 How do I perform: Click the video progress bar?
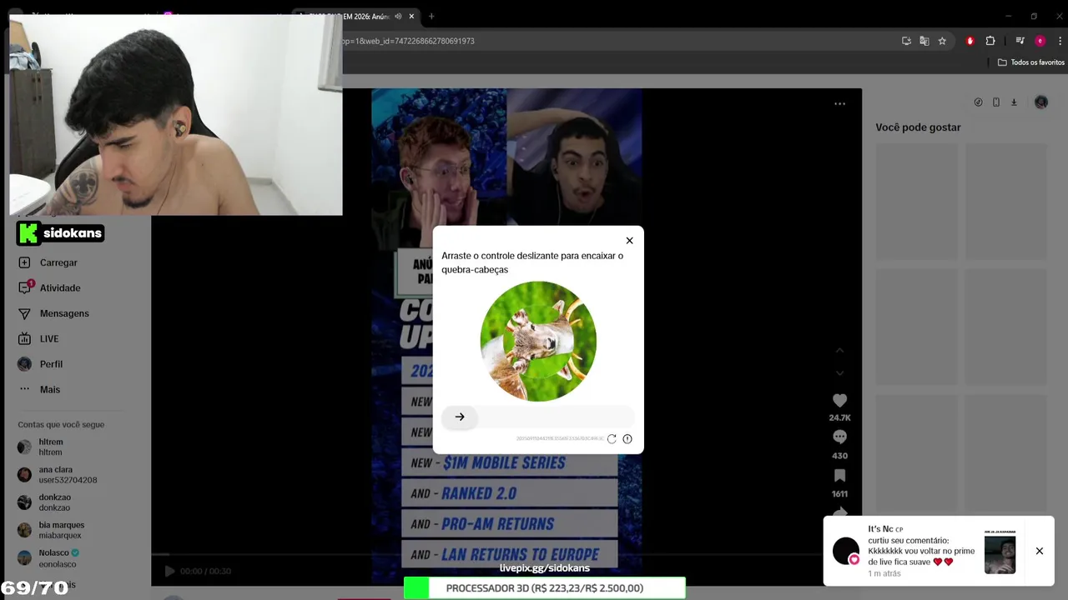(486, 553)
